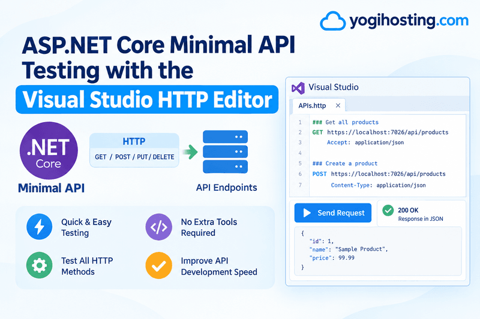Click the yogihosting cloud logo icon
The height and width of the screenshot is (319, 480).
333,21
